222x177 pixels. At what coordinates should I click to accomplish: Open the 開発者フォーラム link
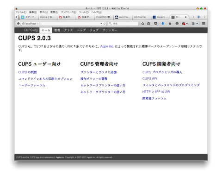[154, 98]
